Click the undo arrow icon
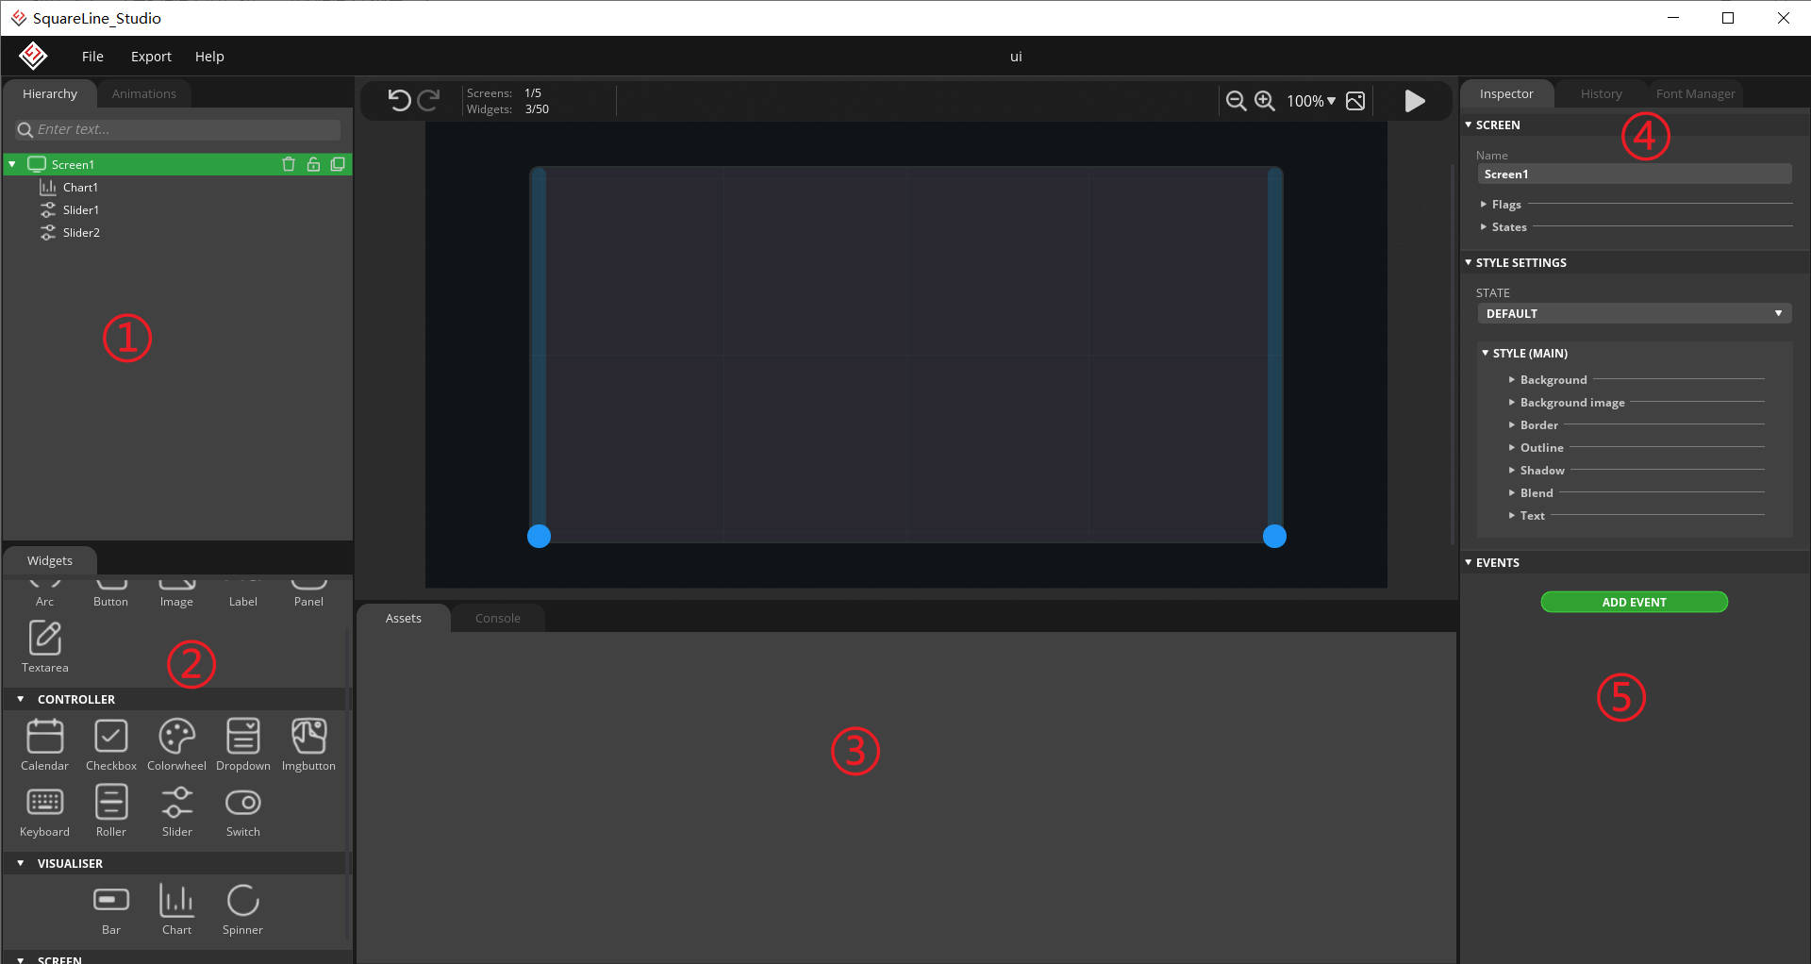The width and height of the screenshot is (1811, 964). [x=399, y=101]
